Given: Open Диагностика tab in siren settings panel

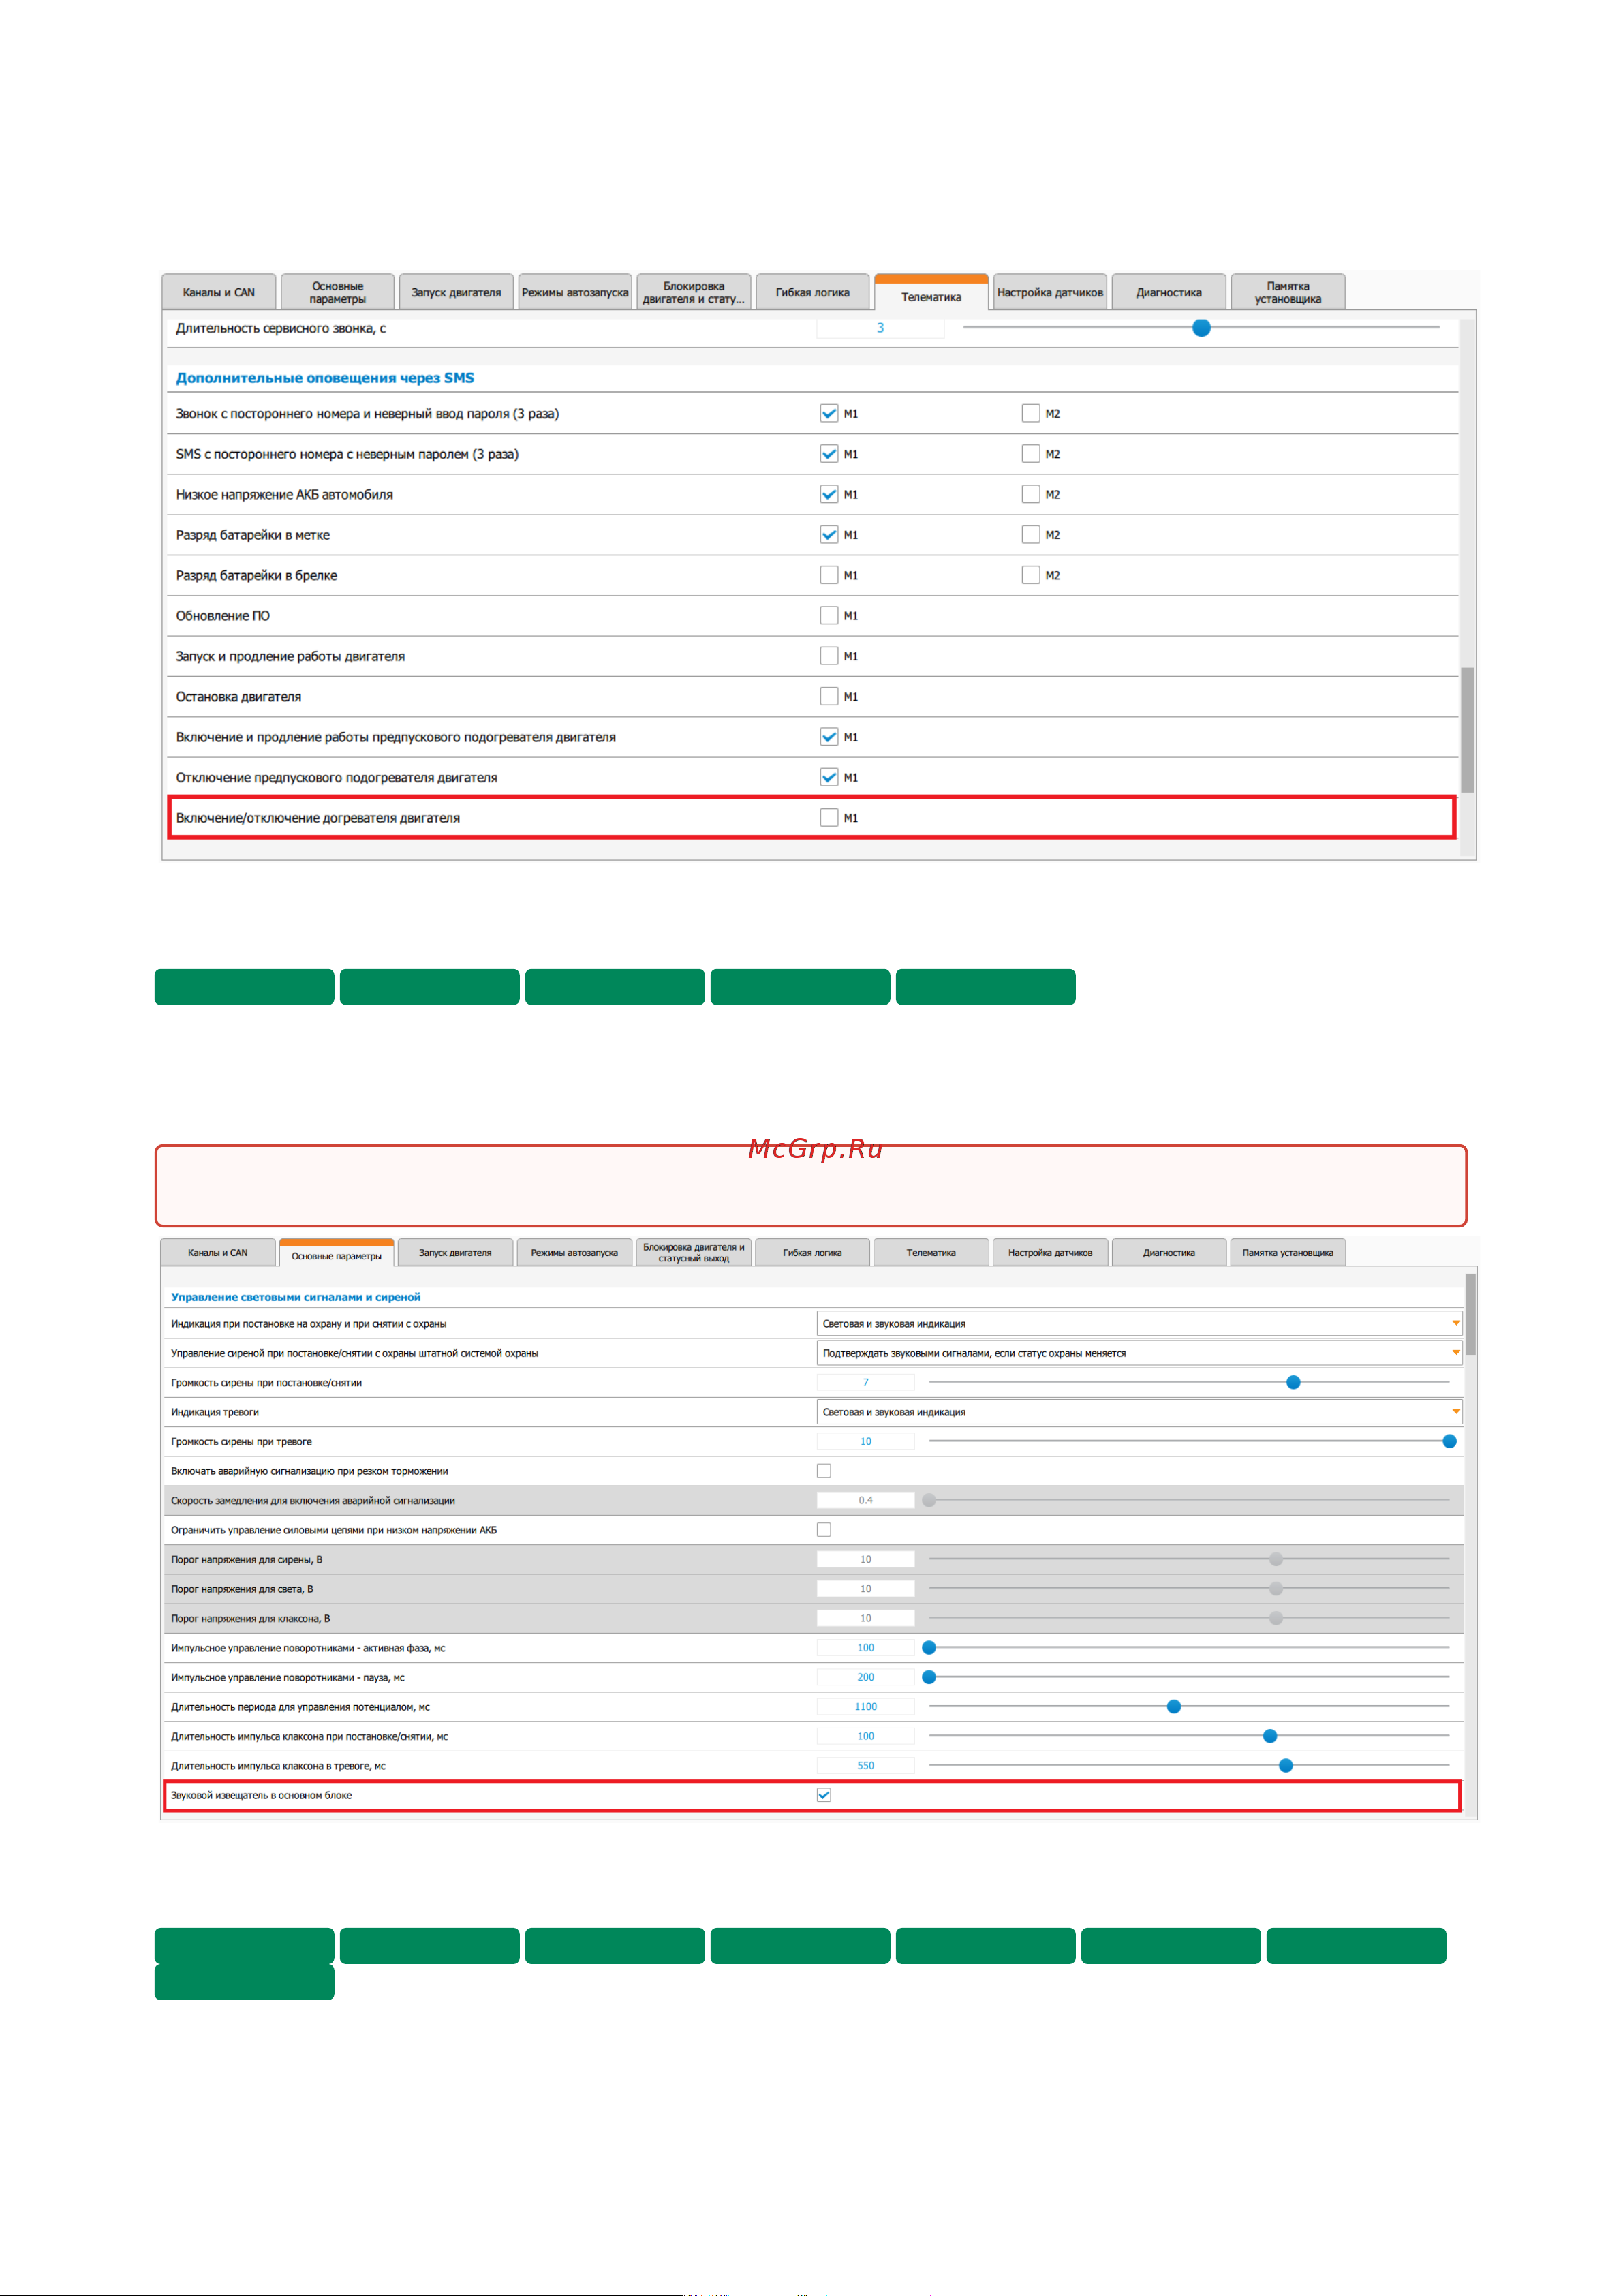Looking at the screenshot, I should [x=1169, y=1252].
